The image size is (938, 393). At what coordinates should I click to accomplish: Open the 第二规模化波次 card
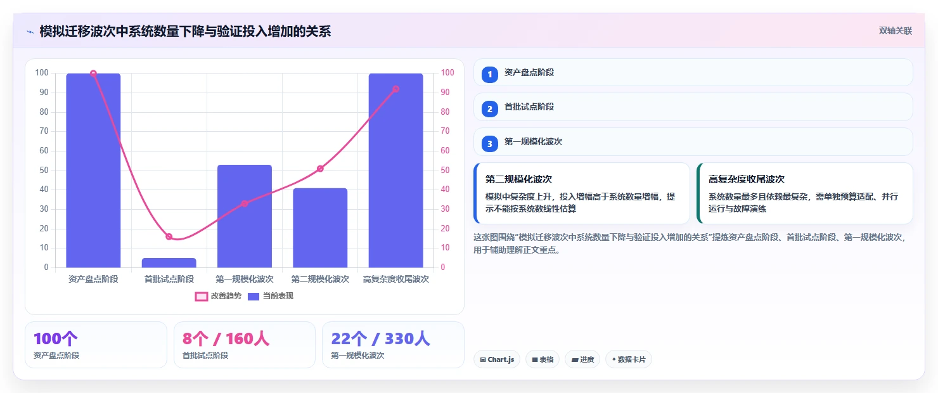(x=581, y=193)
